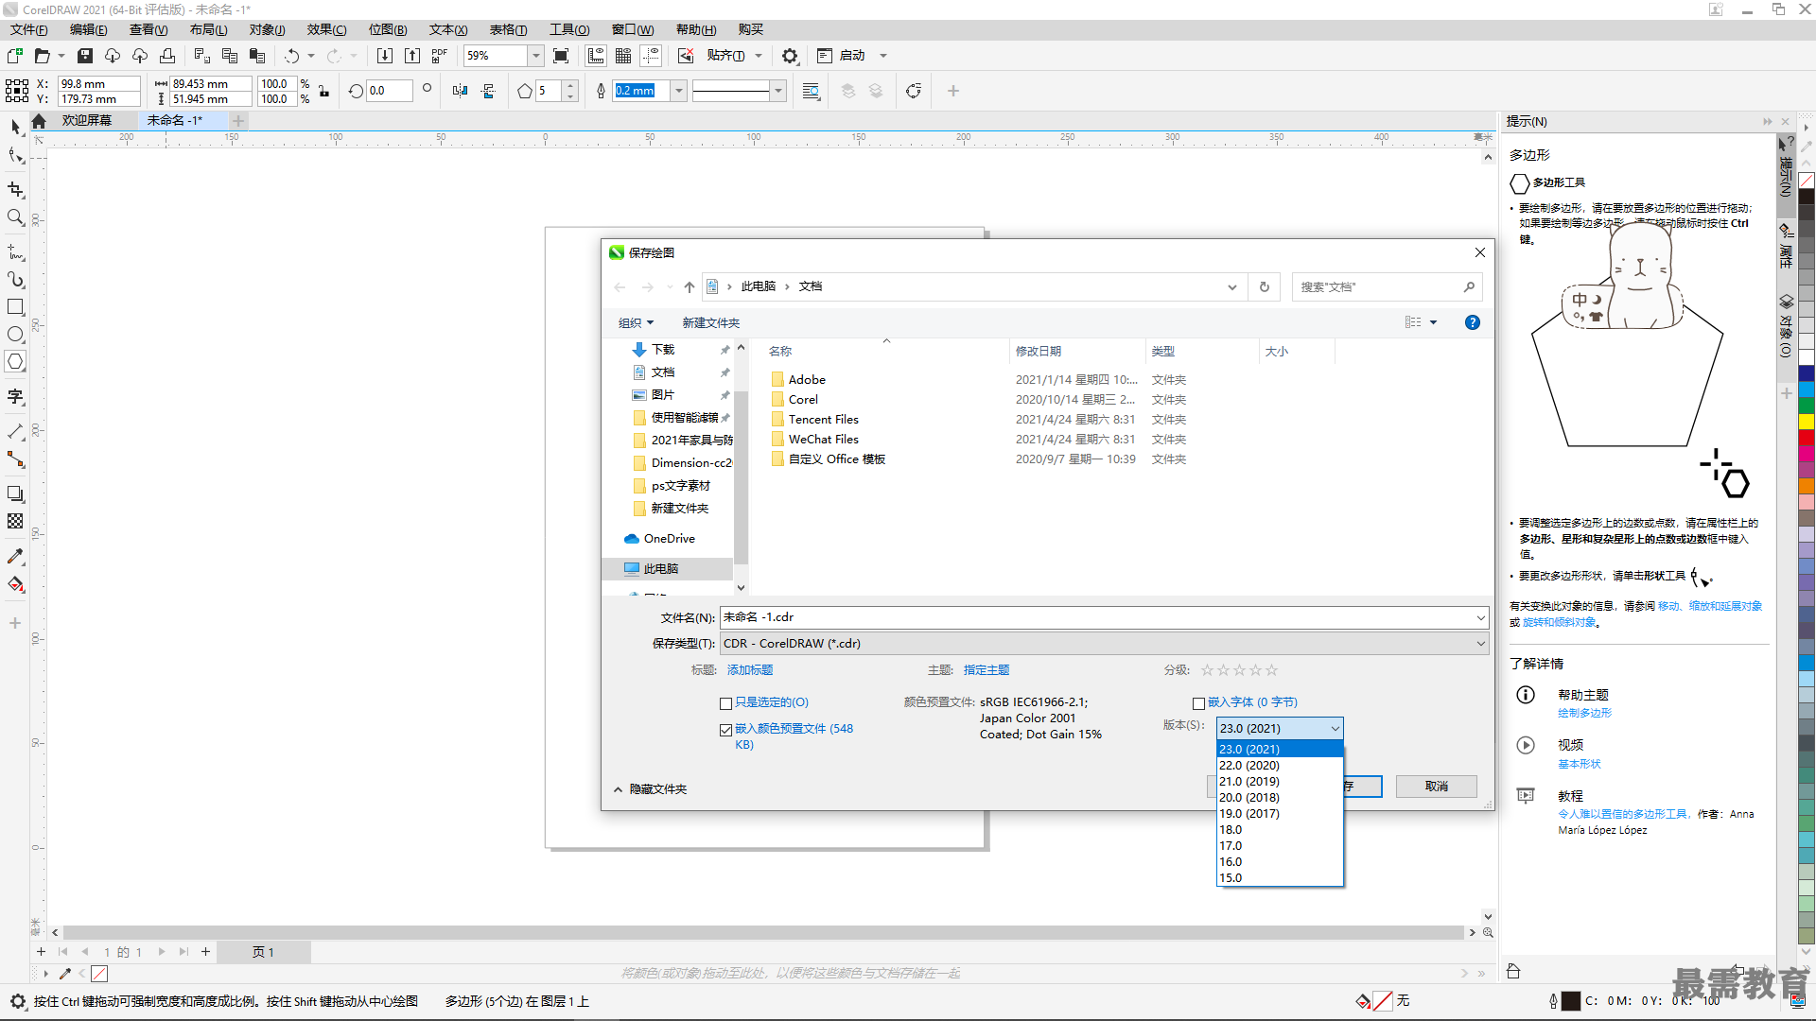Click the Home welcome icon tab
The image size is (1816, 1021).
[39, 121]
